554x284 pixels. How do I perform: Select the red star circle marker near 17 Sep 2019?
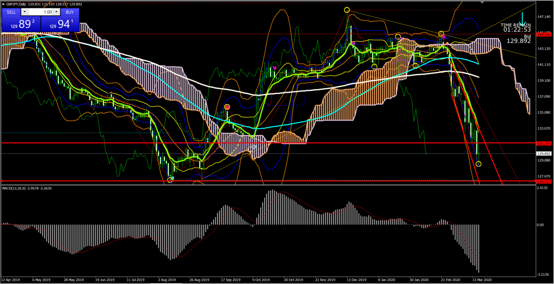227,107
